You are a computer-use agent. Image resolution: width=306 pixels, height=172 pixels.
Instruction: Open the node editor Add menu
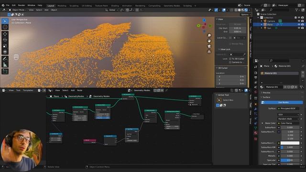coord(73,90)
